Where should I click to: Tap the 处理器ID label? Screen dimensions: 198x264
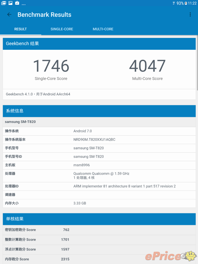coord(12,186)
